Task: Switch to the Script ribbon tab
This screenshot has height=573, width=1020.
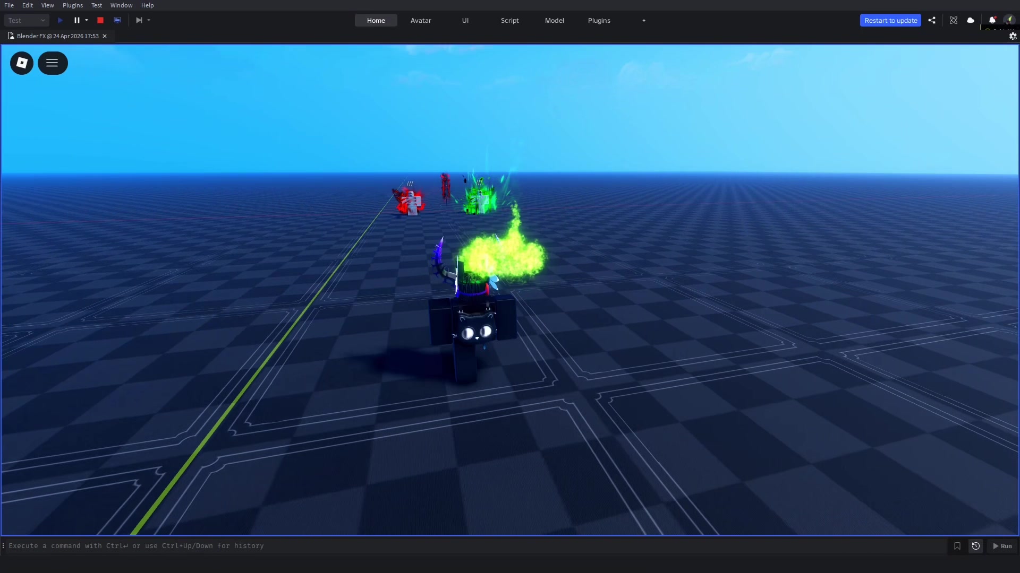Action: coord(510,20)
